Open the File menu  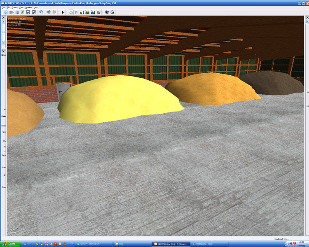[3, 7]
